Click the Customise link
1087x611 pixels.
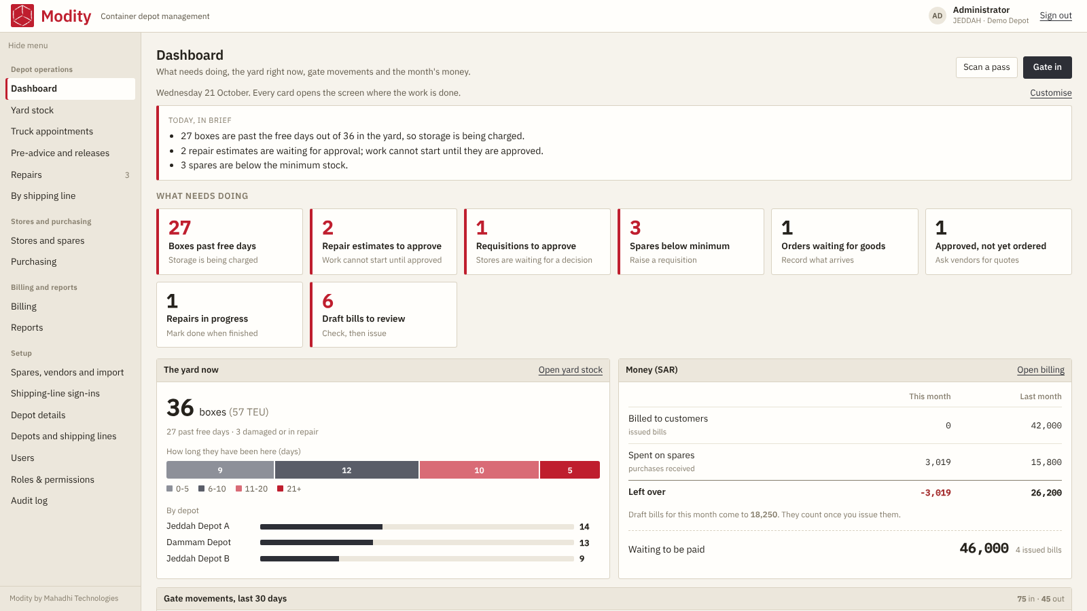(x=1051, y=93)
